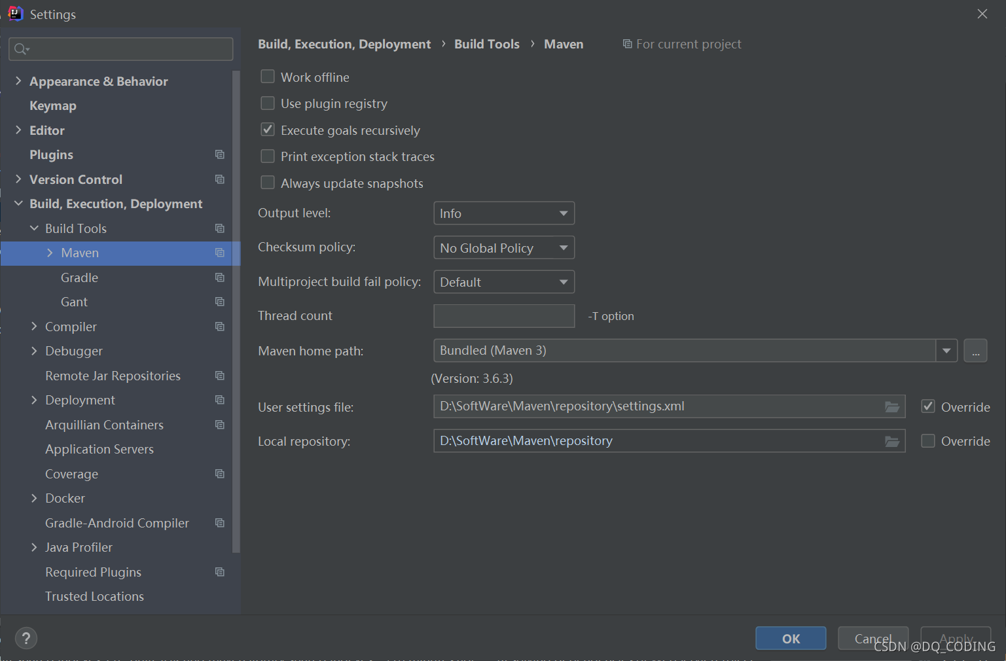Image resolution: width=1006 pixels, height=661 pixels.
Task: Select Gant under Build Tools
Action: point(74,302)
